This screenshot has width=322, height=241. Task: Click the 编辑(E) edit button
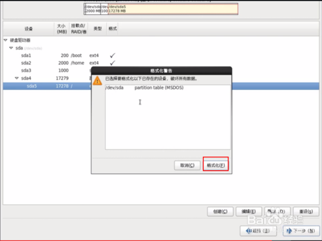249,211
